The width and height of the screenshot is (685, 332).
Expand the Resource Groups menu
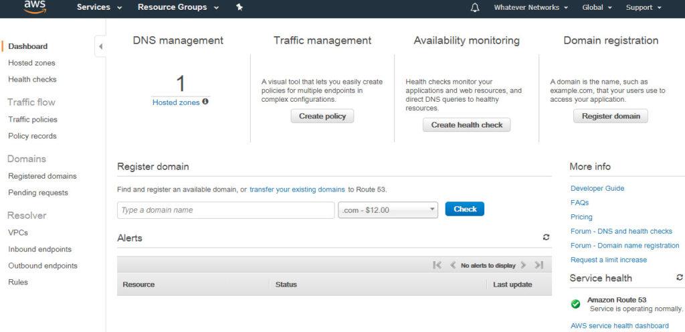(178, 7)
